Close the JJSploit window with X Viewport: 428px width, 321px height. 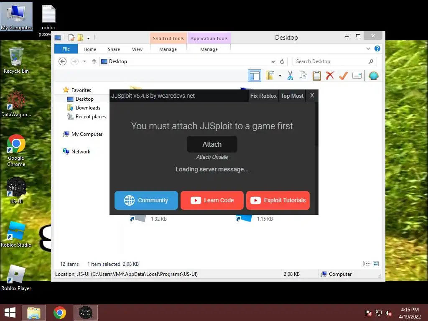(x=312, y=96)
